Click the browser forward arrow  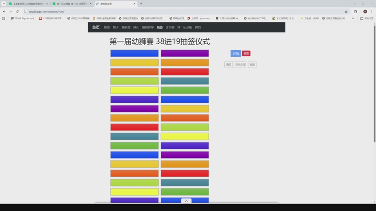11,11
